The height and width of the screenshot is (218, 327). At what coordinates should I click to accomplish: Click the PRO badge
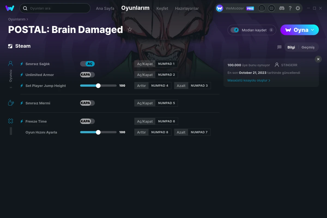(x=250, y=8)
